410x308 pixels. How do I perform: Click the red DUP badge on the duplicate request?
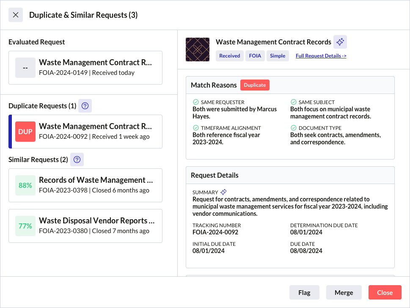[25, 132]
